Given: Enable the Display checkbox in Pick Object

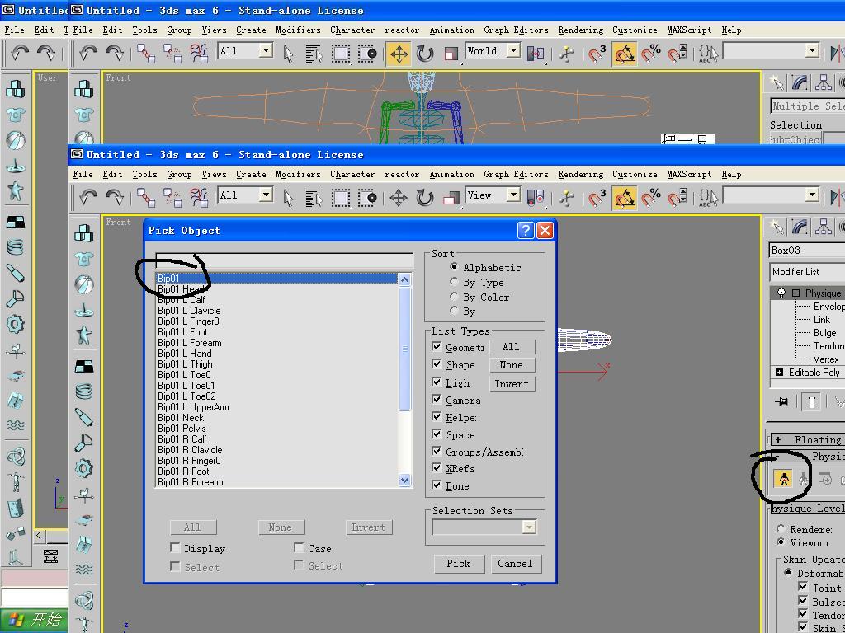Looking at the screenshot, I should tap(175, 548).
